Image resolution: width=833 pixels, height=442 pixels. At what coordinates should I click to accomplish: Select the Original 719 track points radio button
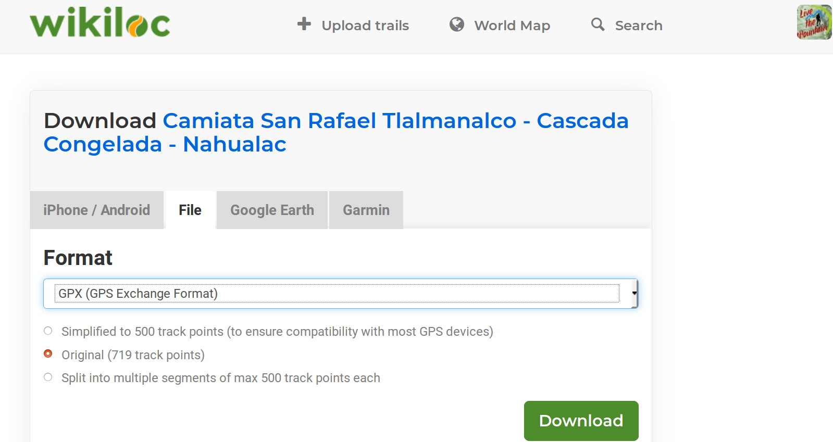48,354
